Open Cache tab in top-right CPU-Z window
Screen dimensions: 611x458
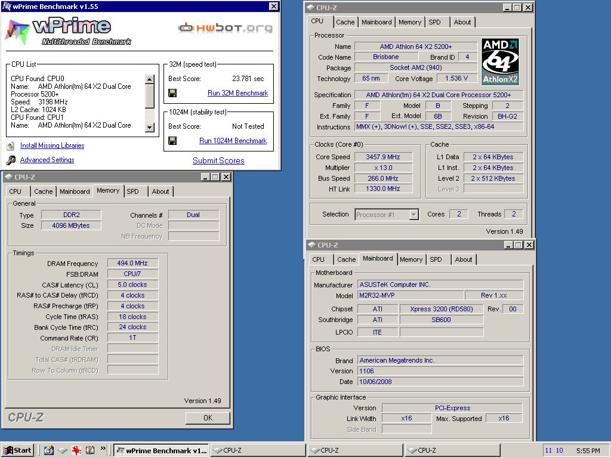coord(345,22)
